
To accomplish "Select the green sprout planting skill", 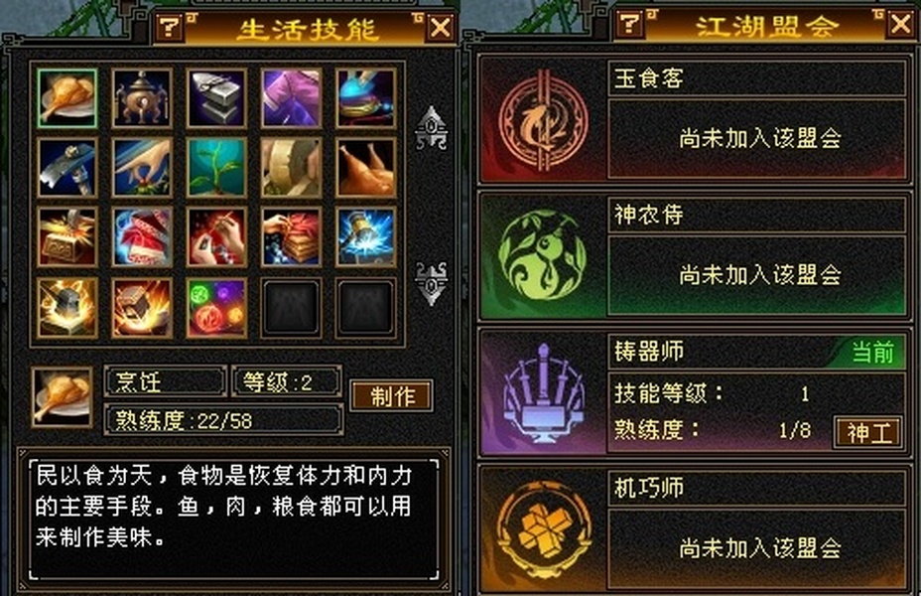I will (x=216, y=168).
